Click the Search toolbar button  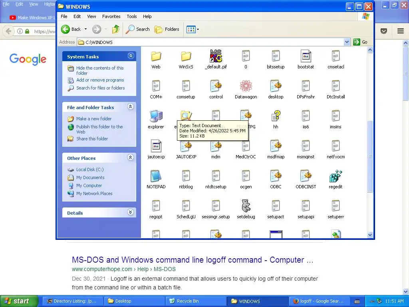tap(137, 29)
